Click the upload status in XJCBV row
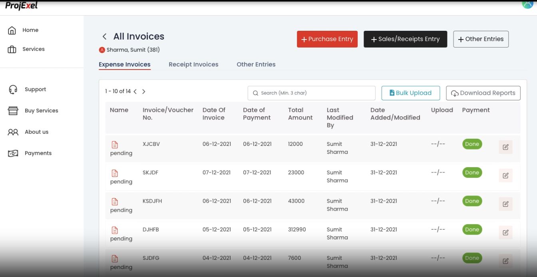The width and height of the screenshot is (537, 277). pyautogui.click(x=438, y=144)
